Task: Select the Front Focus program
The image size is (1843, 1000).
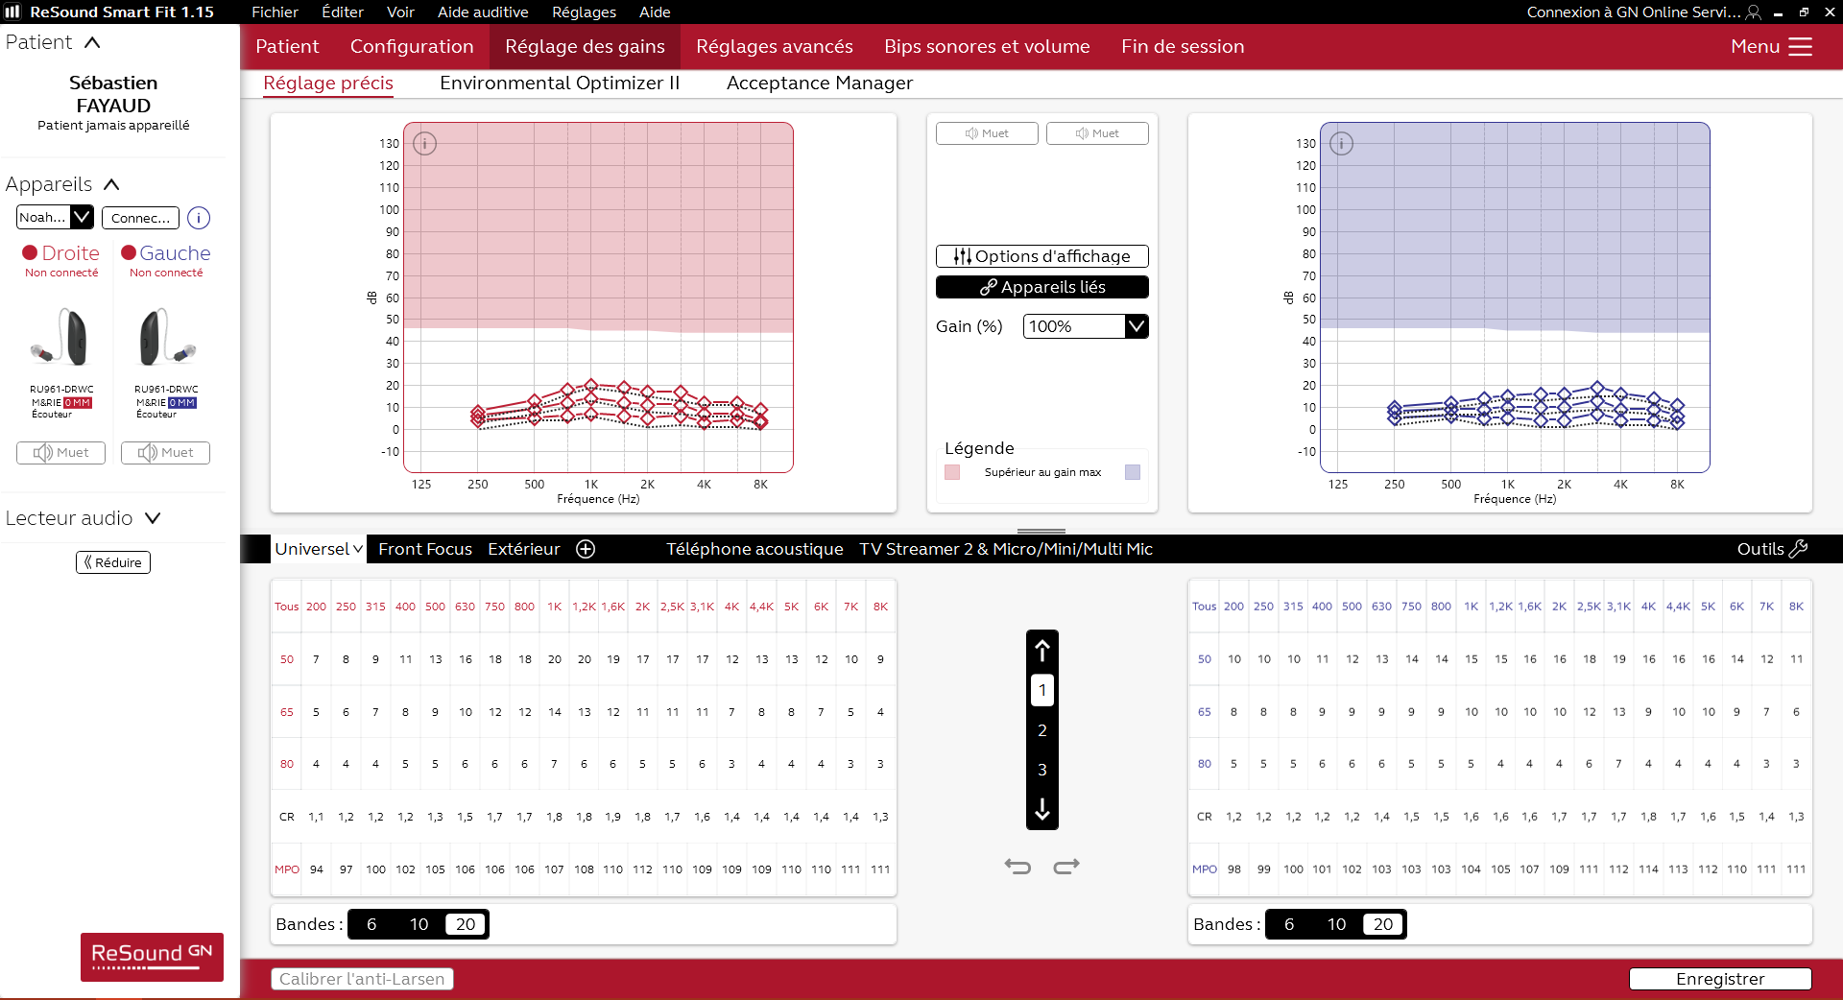Action: pyautogui.click(x=425, y=549)
